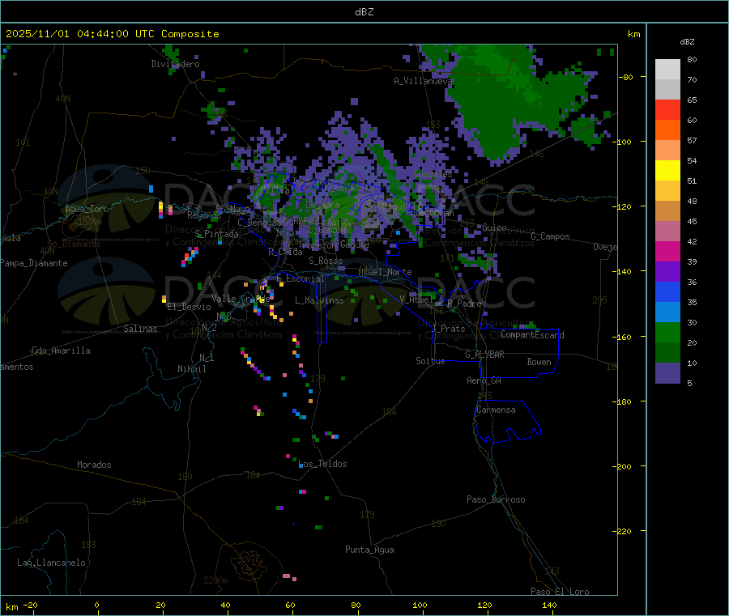The width and height of the screenshot is (729, 616).
Task: Click the 60 dBZ red legend swatch
Action: tap(667, 109)
